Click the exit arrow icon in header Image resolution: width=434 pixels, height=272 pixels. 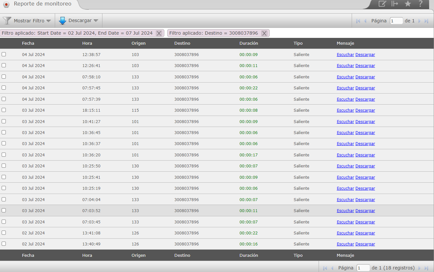395,4
